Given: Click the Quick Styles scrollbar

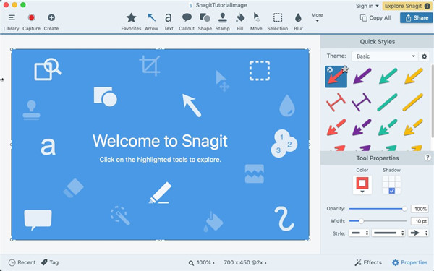Looking at the screenshot, I should pos(432,100).
